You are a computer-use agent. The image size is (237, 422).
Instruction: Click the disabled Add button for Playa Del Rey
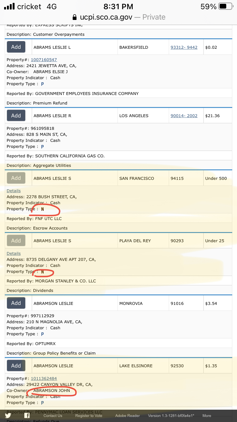point(16,241)
